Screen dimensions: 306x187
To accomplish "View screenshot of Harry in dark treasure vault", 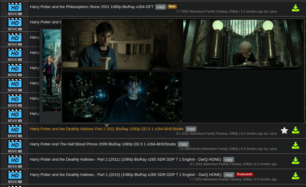I will coord(122,97).
